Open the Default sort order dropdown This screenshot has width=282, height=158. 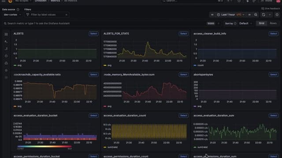245,23
